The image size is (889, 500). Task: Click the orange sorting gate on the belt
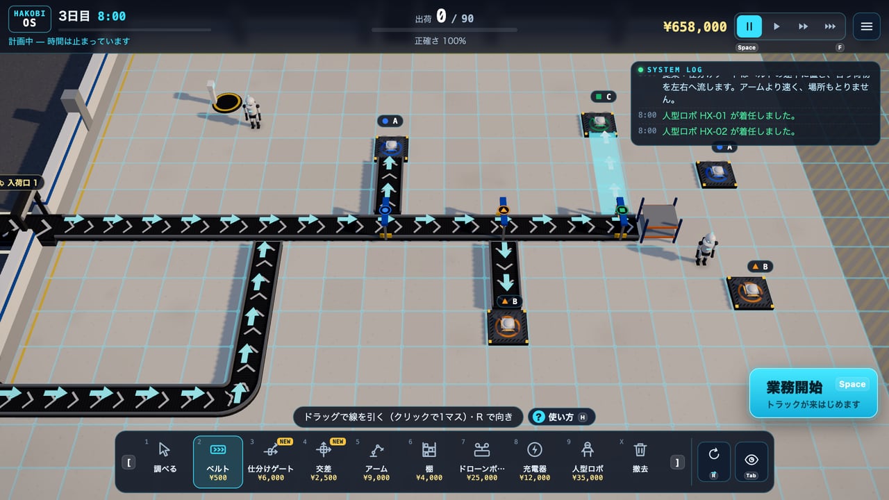pos(504,213)
